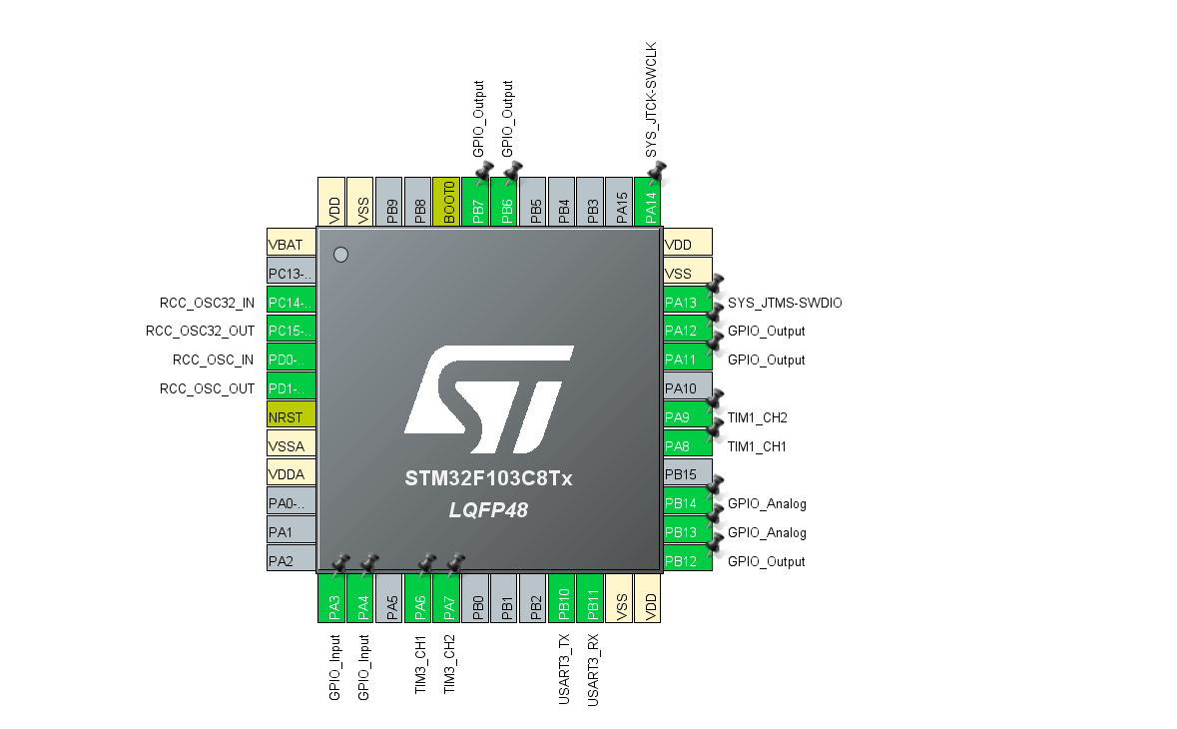Select the PC14 OSC32_IN pin
This screenshot has height=729, width=1177.
tap(292, 302)
